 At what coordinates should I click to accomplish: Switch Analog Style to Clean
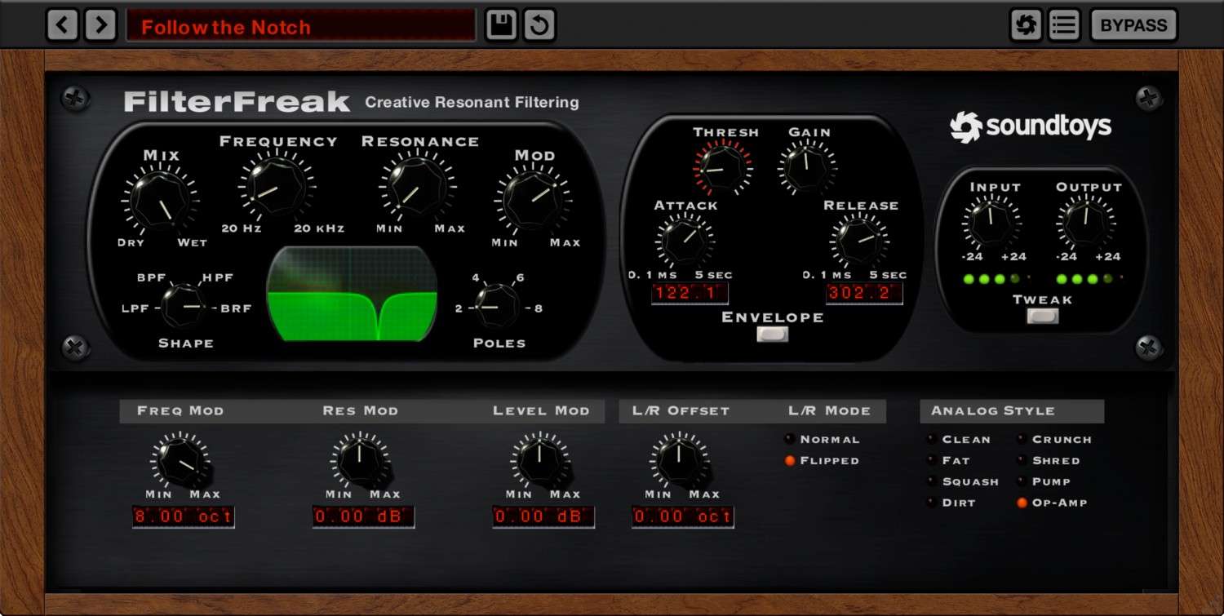[x=930, y=439]
